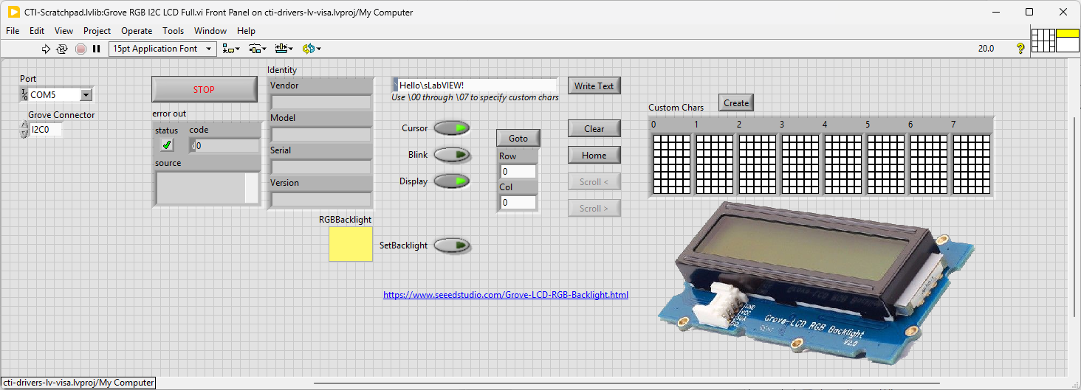Click the Run arrow in the toolbar

[x=46, y=49]
